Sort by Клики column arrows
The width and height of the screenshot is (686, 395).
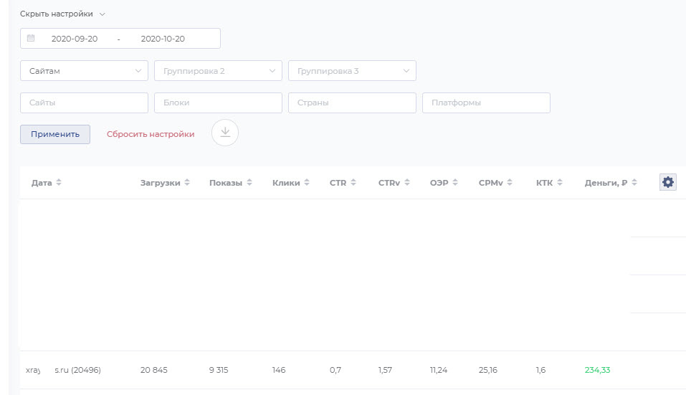pyautogui.click(x=307, y=184)
